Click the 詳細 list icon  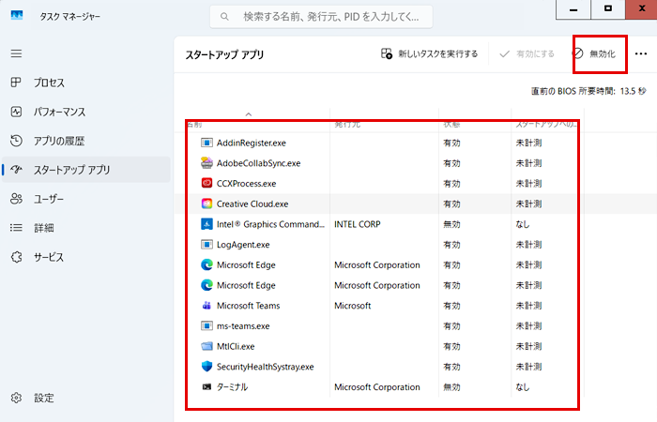[x=16, y=228]
